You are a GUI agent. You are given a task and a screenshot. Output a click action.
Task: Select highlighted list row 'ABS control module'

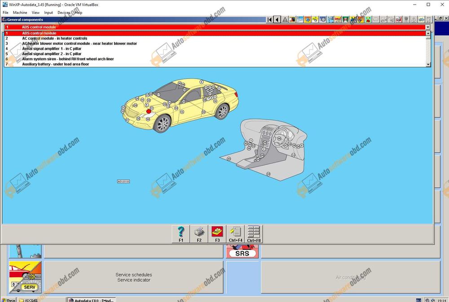(x=215, y=33)
